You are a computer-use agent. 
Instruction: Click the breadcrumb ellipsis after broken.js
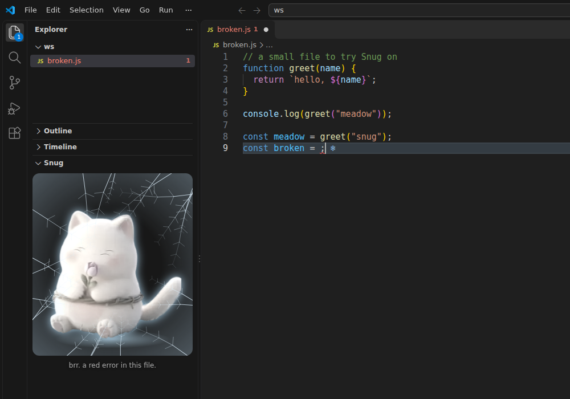[270, 45]
